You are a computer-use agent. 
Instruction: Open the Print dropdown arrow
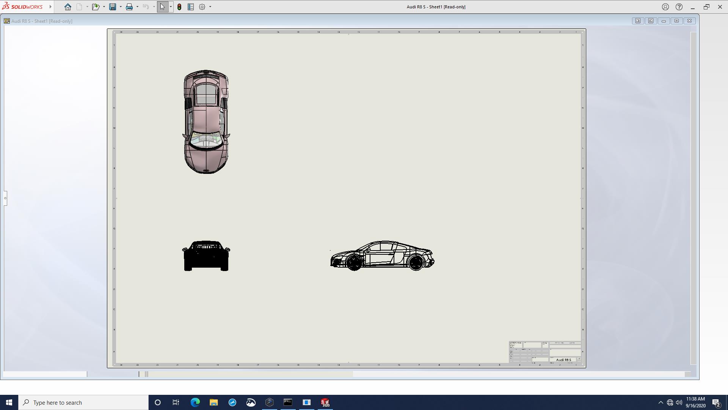(137, 7)
